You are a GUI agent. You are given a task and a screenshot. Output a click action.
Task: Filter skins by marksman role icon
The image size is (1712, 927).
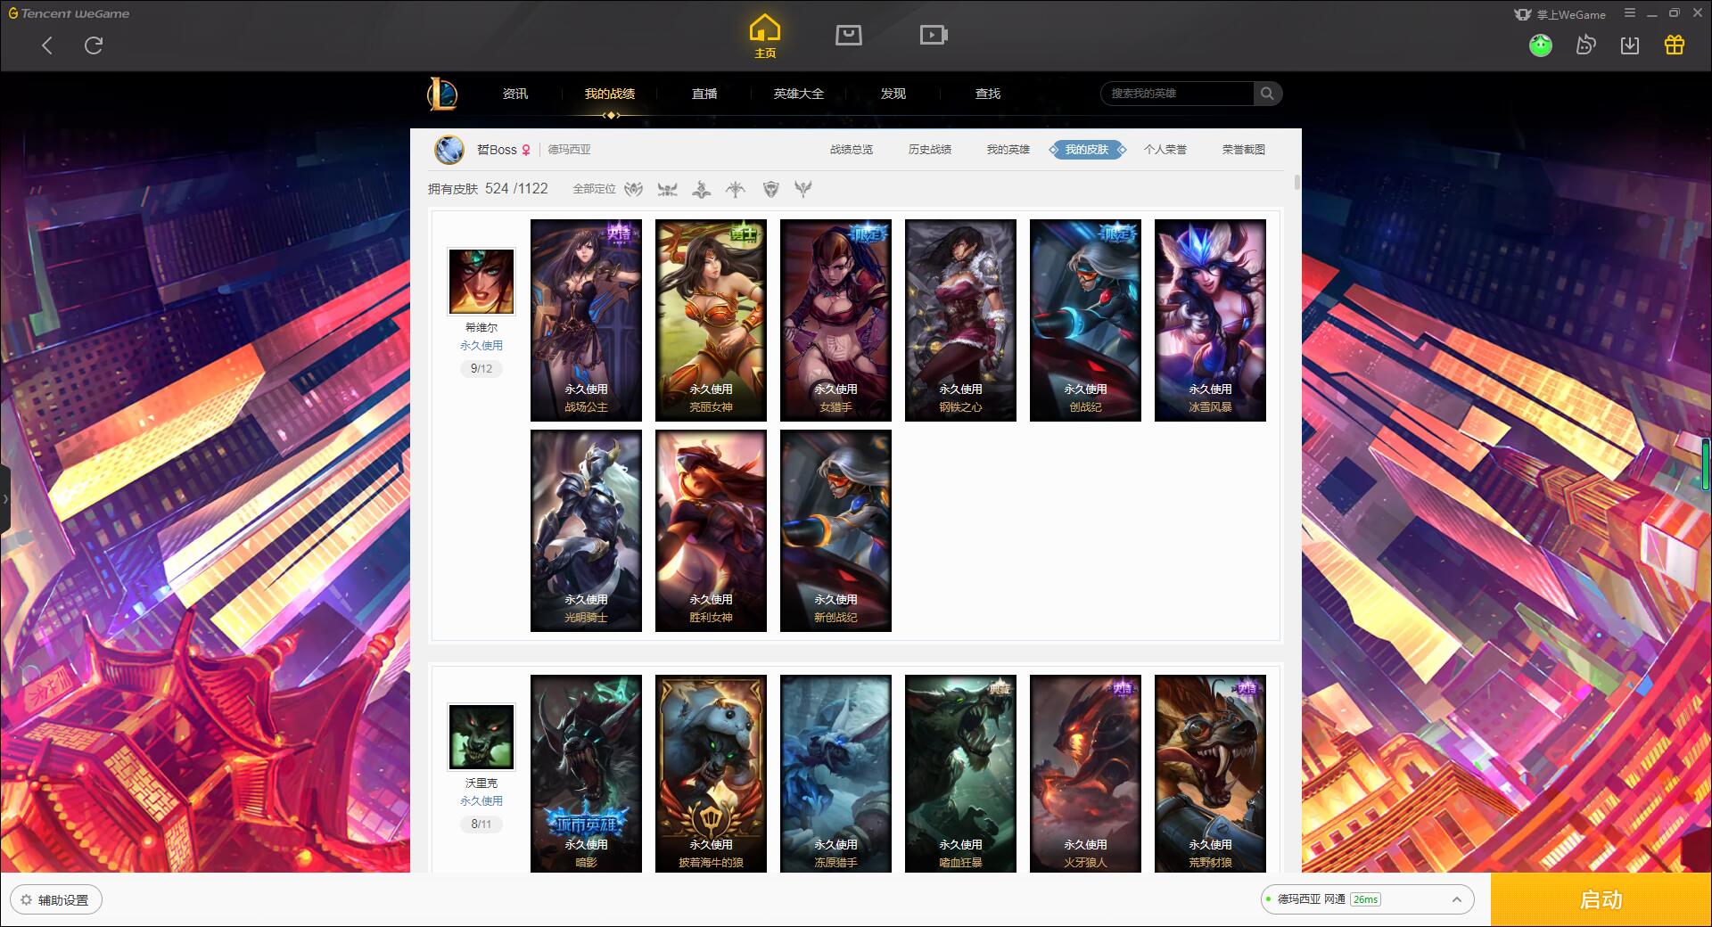(736, 189)
